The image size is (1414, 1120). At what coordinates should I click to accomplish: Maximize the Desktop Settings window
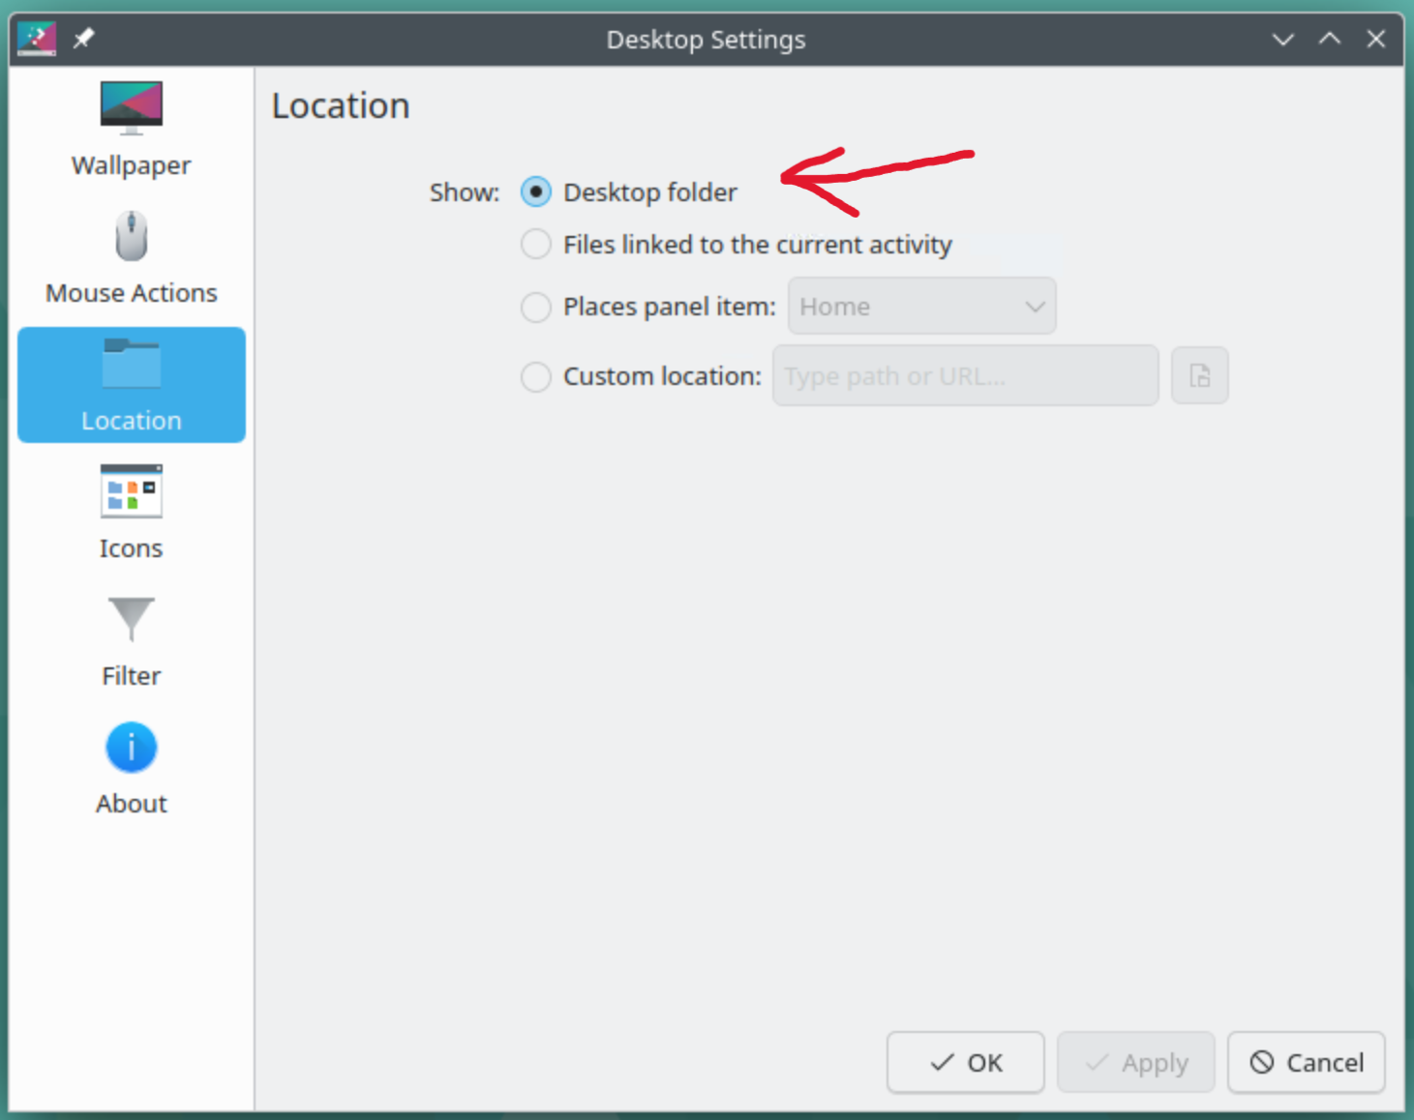coord(1329,39)
